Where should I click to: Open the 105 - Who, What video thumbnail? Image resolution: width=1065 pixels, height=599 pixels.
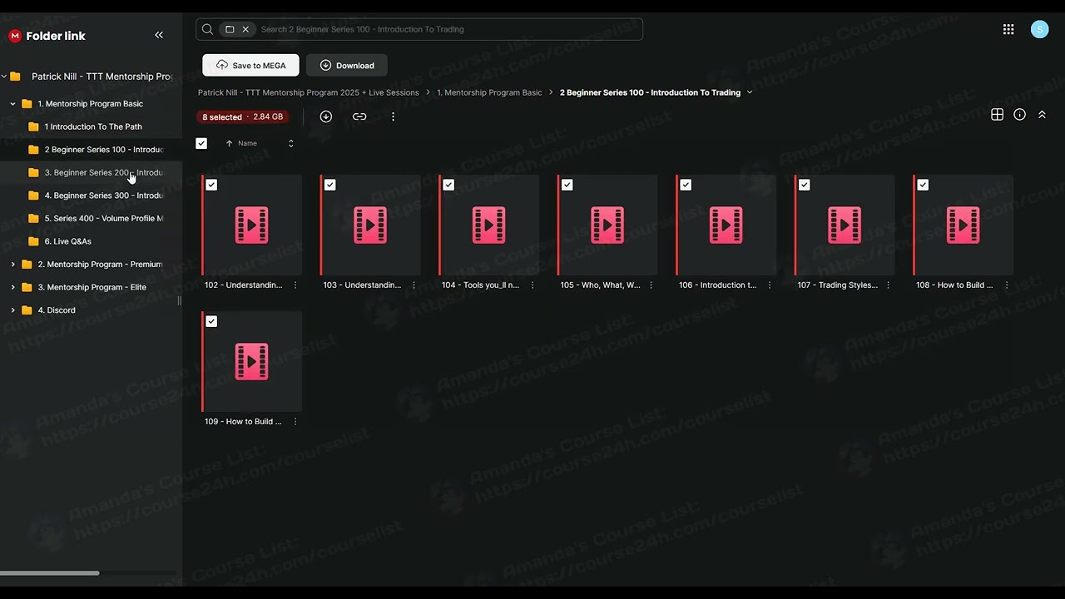click(x=607, y=225)
